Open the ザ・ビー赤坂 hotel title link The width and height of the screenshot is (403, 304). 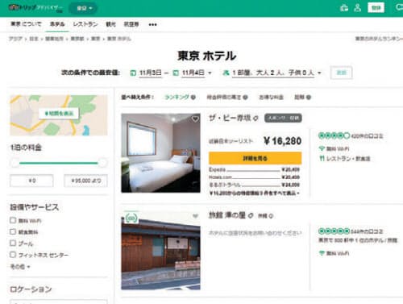click(x=230, y=118)
